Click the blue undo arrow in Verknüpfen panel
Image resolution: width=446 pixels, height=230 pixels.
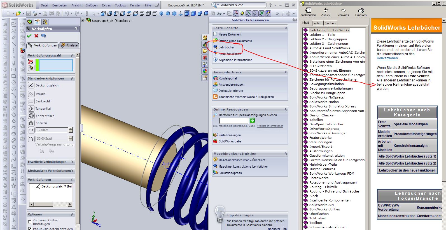[x=43, y=36]
